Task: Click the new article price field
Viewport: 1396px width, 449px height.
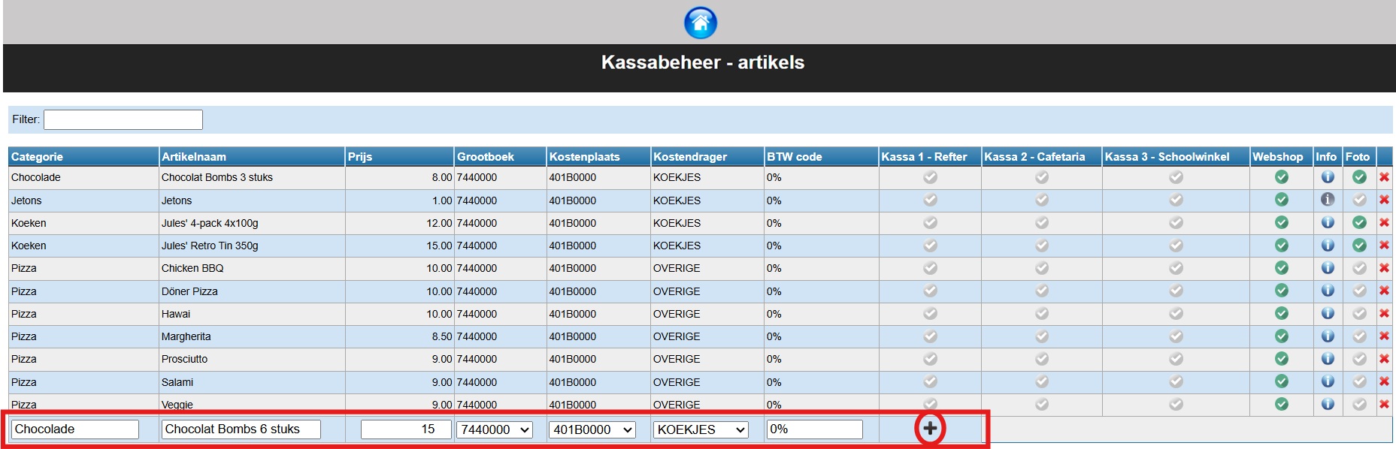Action: point(406,429)
